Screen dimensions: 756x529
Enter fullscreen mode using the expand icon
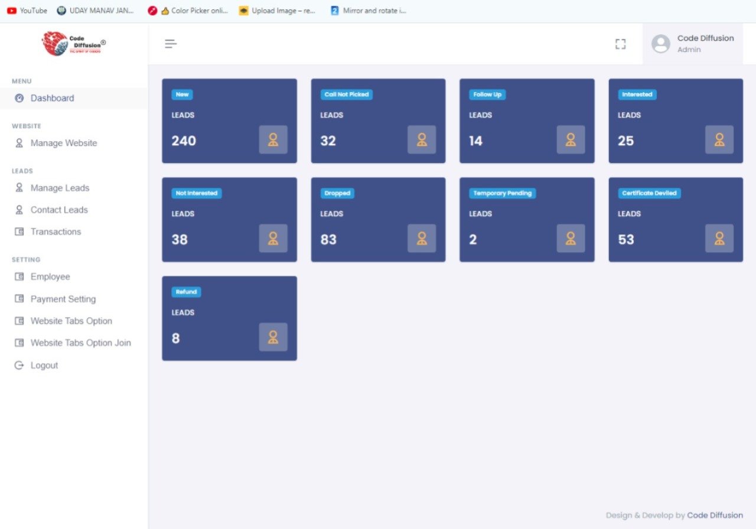(x=620, y=44)
